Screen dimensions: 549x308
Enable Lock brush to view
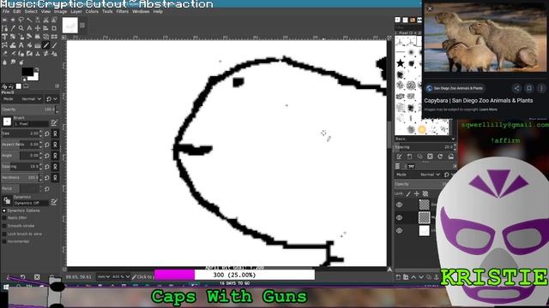pyautogui.click(x=4, y=234)
